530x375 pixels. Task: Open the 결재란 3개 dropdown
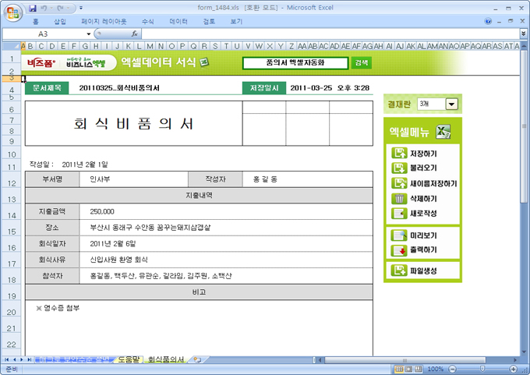(x=451, y=104)
